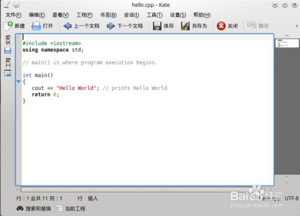Click the 新建 (New) document icon

point(8,26)
